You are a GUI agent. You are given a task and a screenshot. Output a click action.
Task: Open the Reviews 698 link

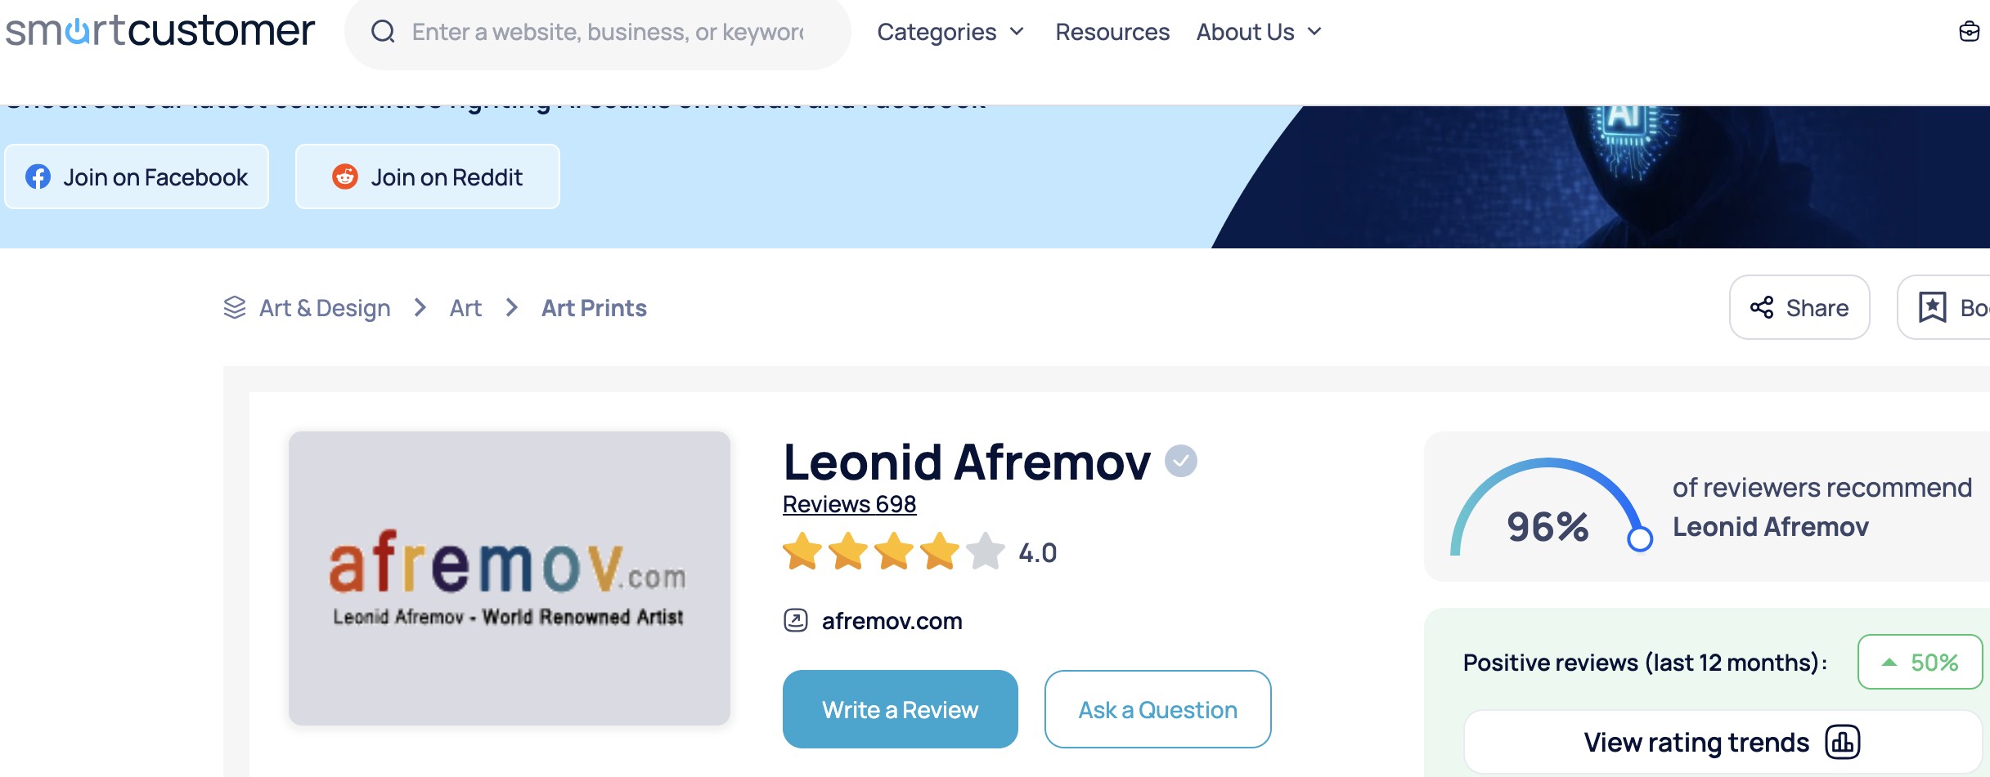coord(849,504)
